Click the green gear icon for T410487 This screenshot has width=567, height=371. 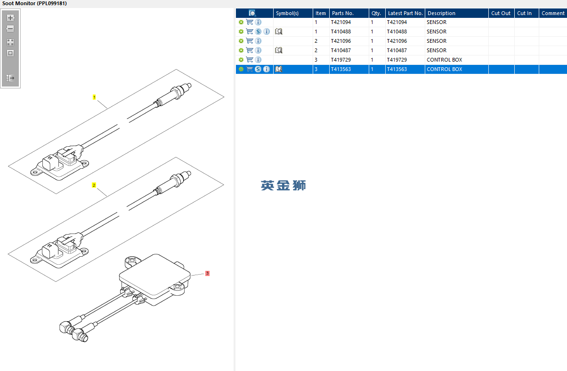241,50
